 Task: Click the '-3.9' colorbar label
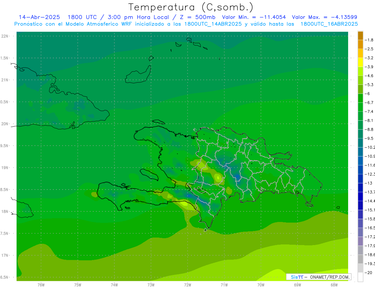coord(369,67)
